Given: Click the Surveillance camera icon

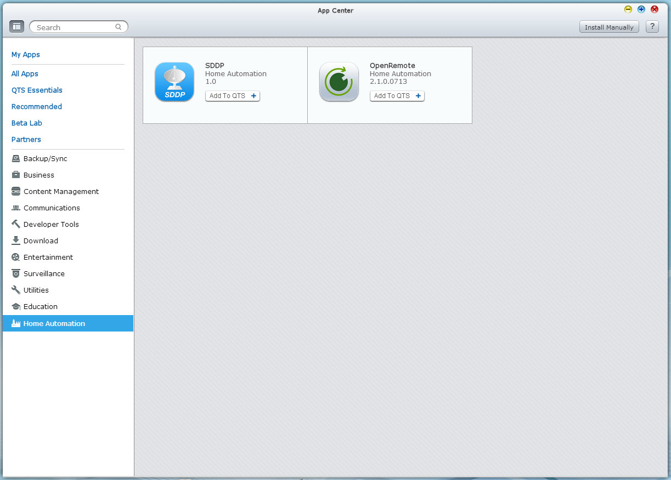Looking at the screenshot, I should 16,273.
